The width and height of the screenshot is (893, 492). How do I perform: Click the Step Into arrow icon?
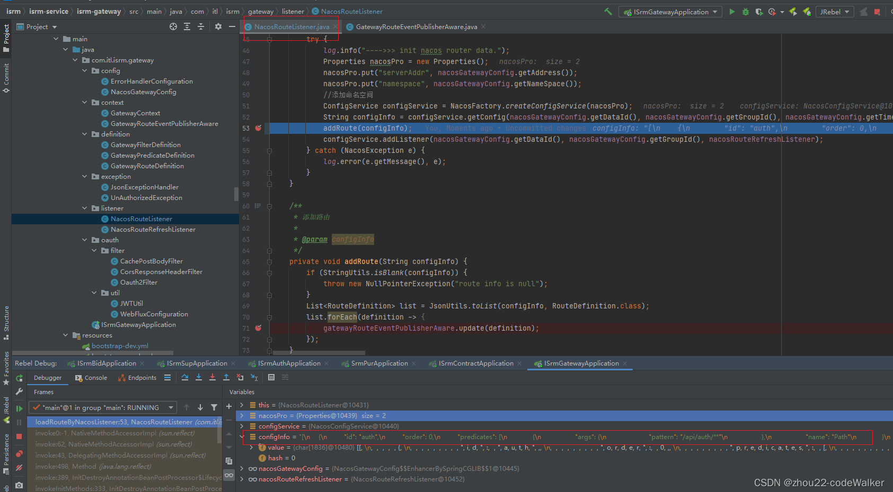pos(199,377)
